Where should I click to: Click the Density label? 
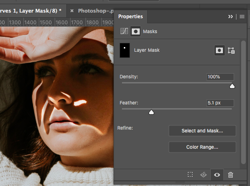129,77
